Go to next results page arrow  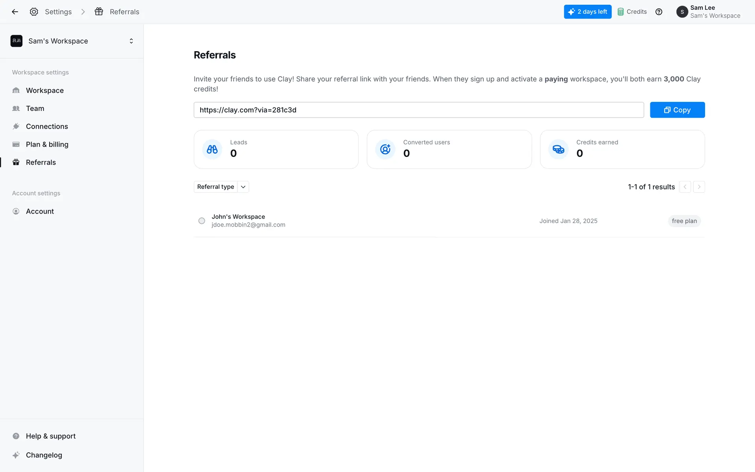click(699, 187)
